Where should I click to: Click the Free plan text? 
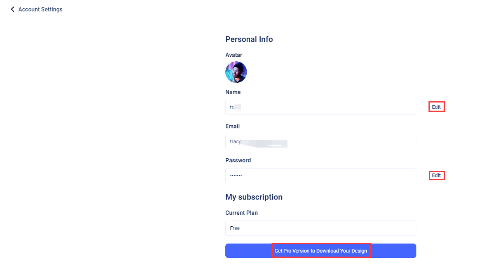point(235,228)
